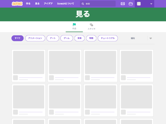The width and height of the screenshot is (166, 124).
Task: Open the Scratchについて menu item
Action: tap(65, 4)
